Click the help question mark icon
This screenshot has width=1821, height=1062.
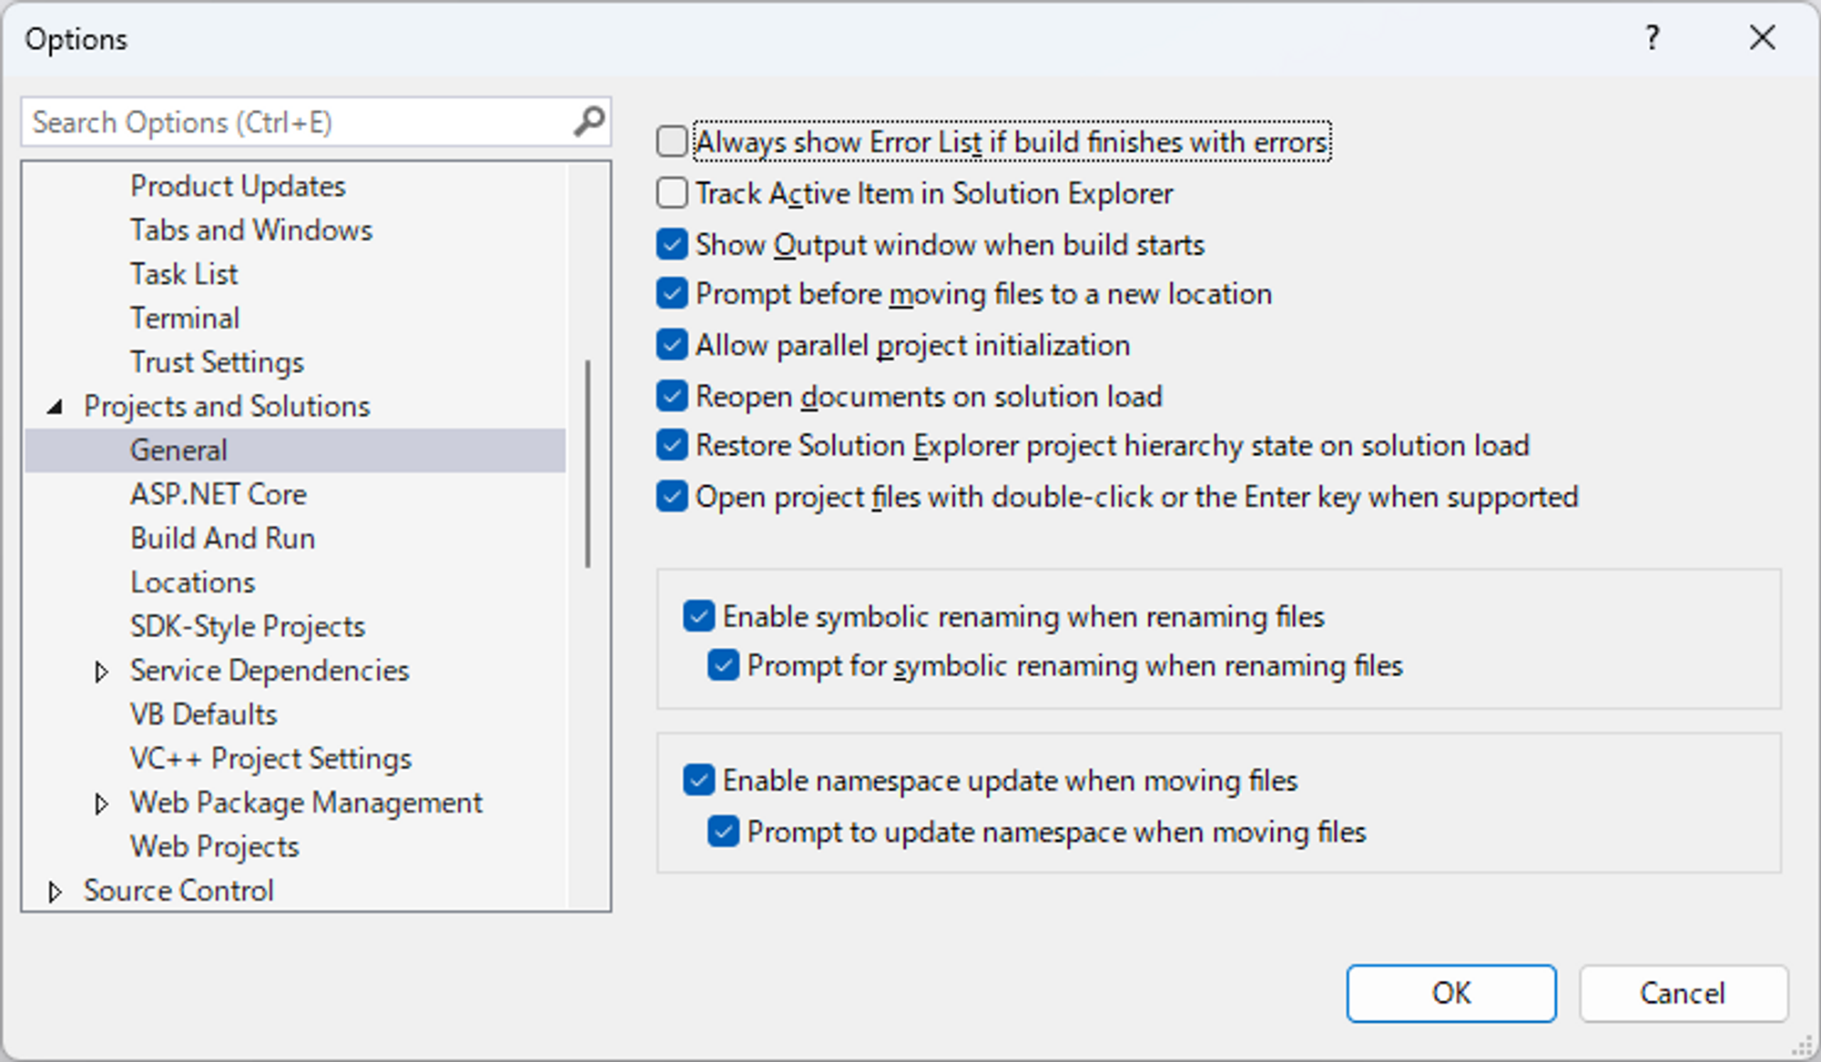1653,38
